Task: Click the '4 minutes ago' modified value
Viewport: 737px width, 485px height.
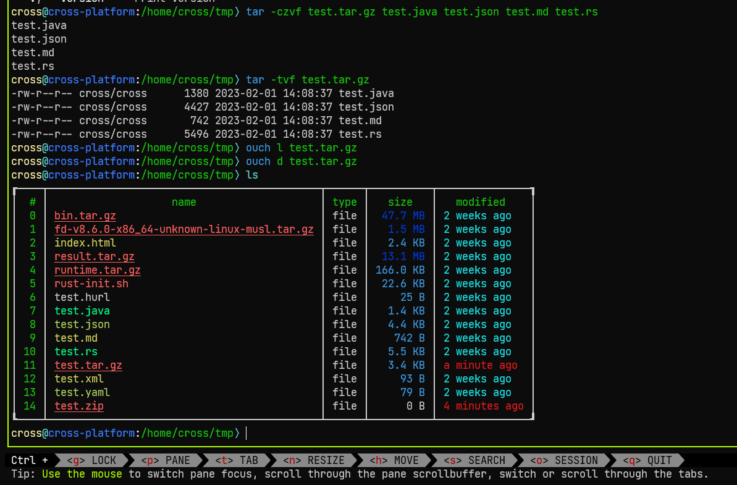Action: pyautogui.click(x=484, y=406)
